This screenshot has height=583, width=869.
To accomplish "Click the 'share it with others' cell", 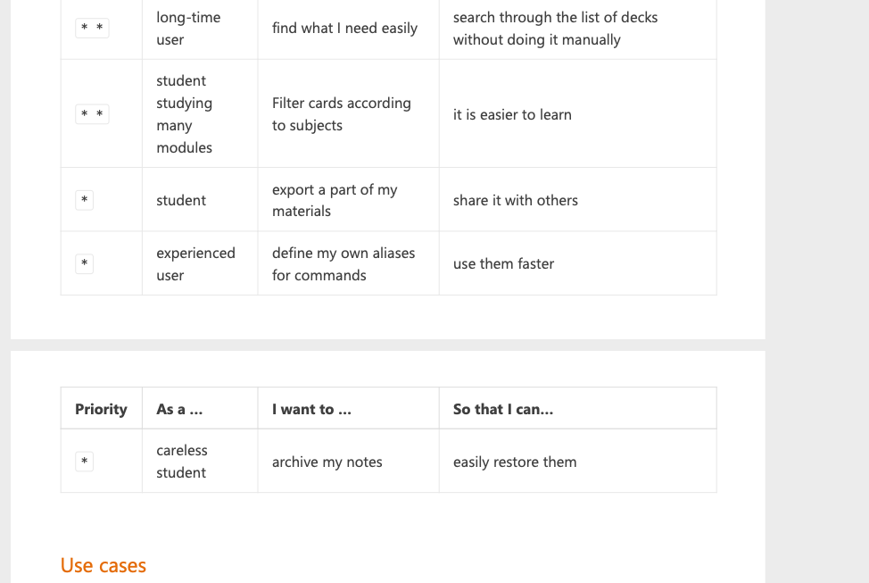I will pos(516,200).
